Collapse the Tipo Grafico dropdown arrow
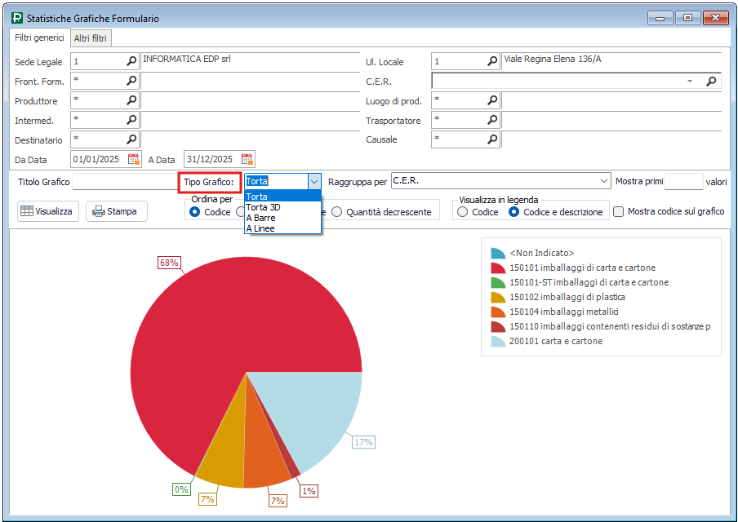Image resolution: width=738 pixels, height=522 pixels. [x=314, y=181]
